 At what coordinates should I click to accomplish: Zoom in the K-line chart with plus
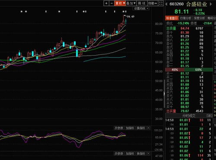[x=106, y=3]
